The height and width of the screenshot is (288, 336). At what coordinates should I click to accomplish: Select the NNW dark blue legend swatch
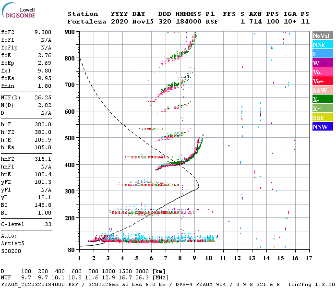point(323,126)
